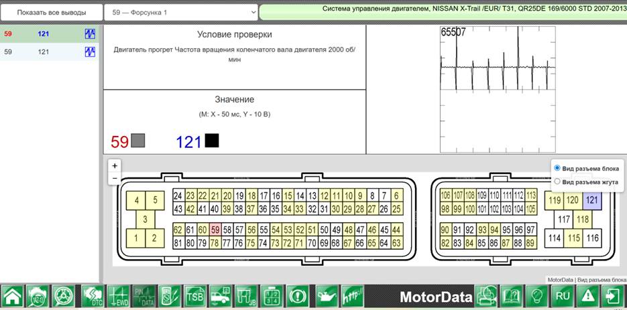Select pin 97 on the connector diagram
The width and height of the screenshot is (627, 310).
[x=530, y=229]
